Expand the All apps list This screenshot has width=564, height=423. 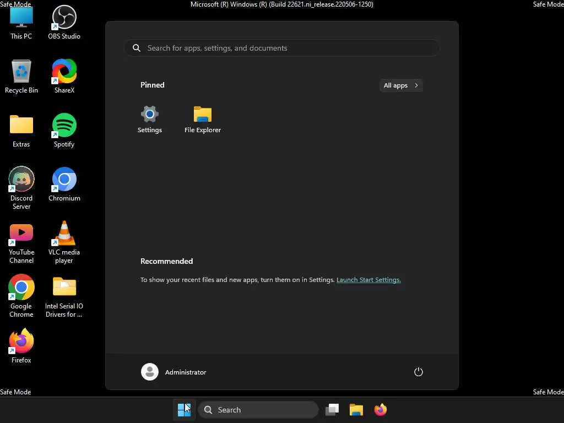(401, 85)
